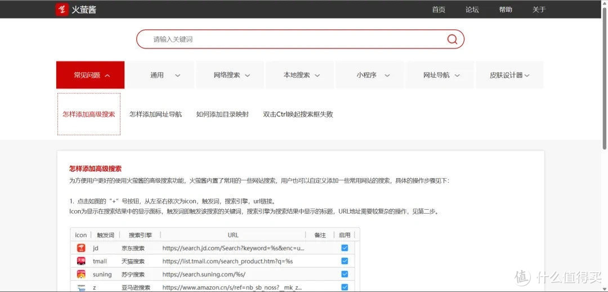Click the suning row icon
The image size is (608, 292).
pyautogui.click(x=81, y=274)
